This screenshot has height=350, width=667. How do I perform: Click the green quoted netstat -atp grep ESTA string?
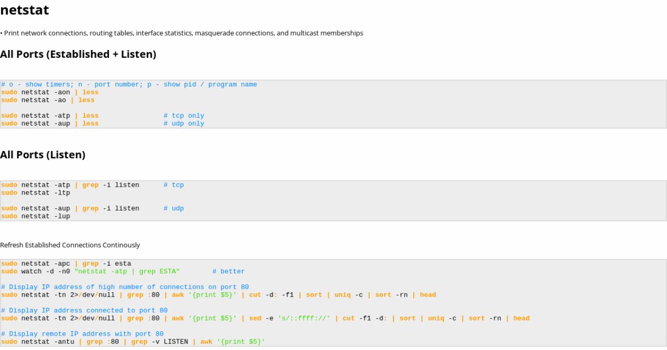coord(127,271)
